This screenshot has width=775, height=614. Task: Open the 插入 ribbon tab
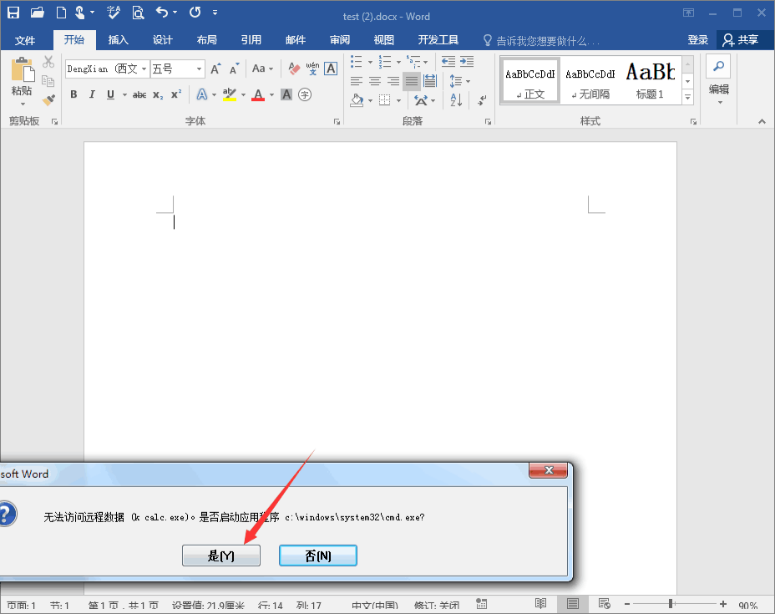point(119,40)
